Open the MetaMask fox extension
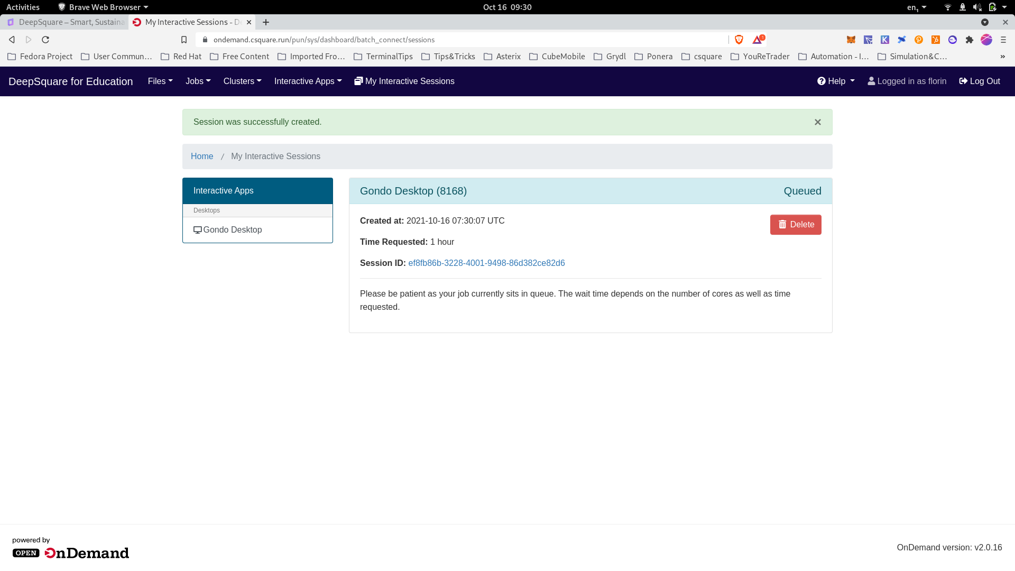This screenshot has height=571, width=1015. [x=851, y=40]
